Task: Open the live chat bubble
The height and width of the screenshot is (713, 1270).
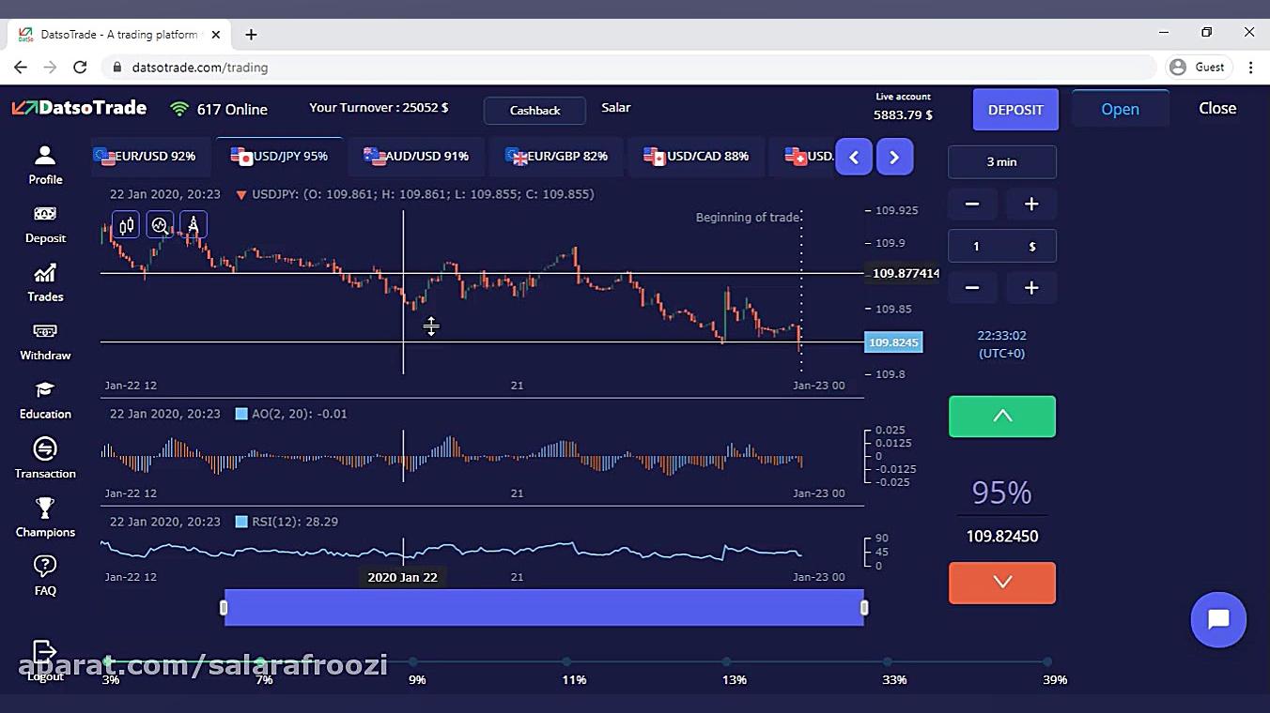Action: coord(1218,619)
